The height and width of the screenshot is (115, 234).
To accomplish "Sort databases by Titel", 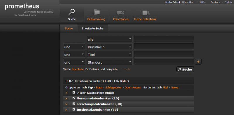I will click(165, 88).
